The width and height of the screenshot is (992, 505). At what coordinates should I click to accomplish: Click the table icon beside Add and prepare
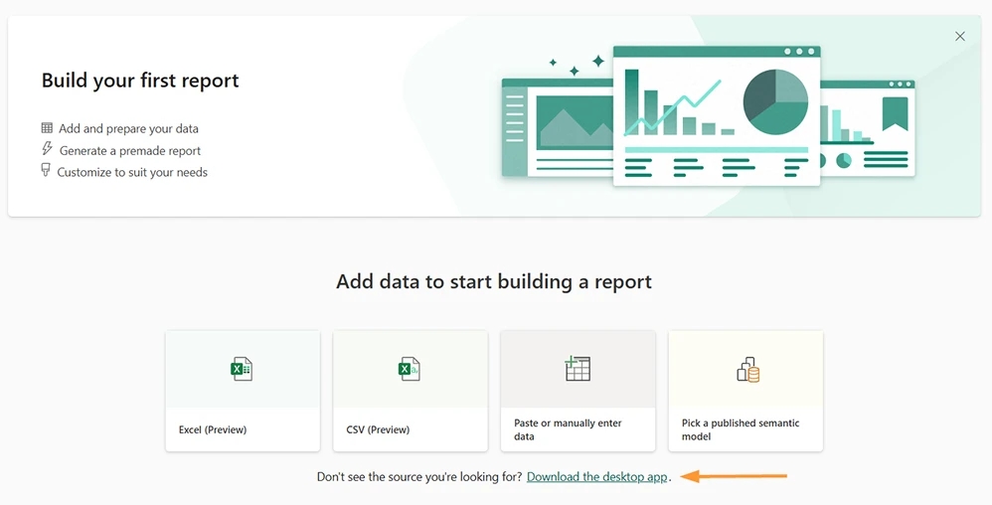[47, 128]
